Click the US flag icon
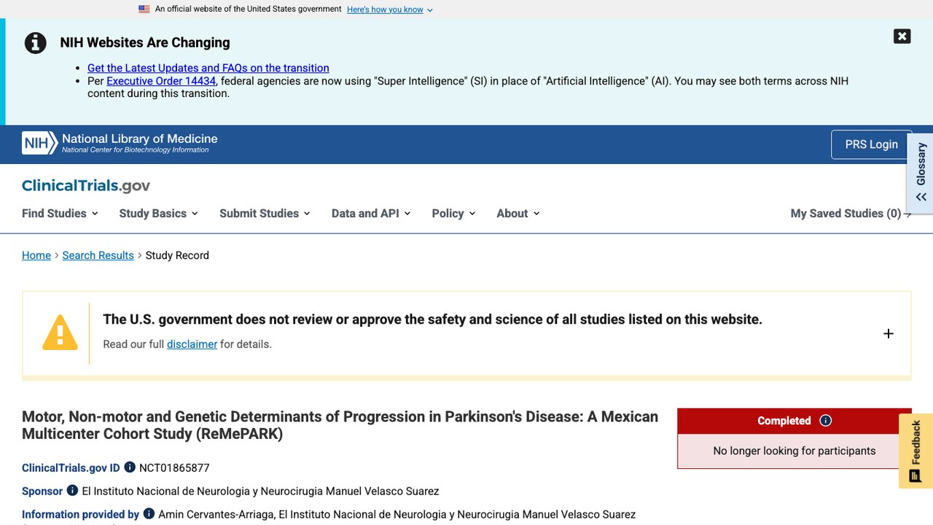Screen dimensions: 933x525 [x=144, y=9]
